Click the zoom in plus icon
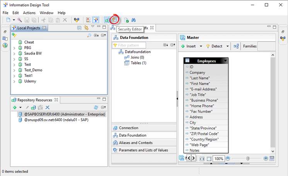 click(x=266, y=159)
